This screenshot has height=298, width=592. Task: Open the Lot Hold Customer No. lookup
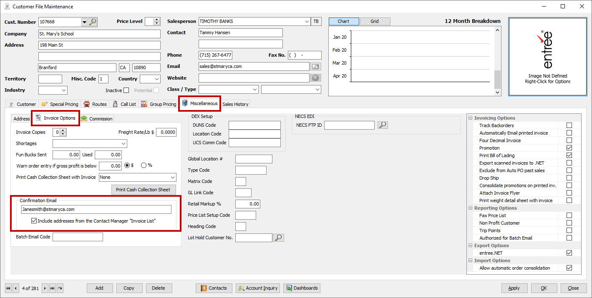(278, 238)
